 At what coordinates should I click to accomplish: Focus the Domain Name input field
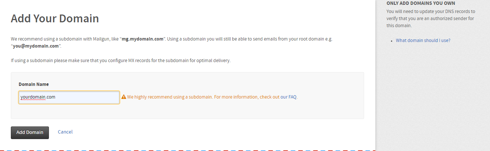69,97
